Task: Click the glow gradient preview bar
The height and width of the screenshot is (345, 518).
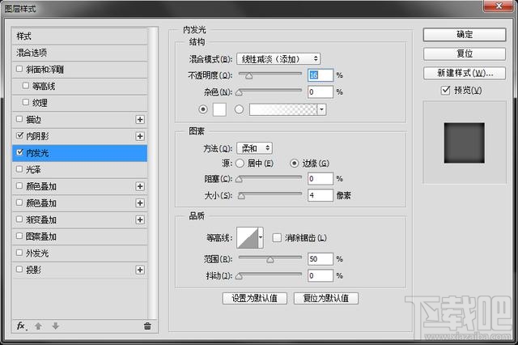Action: pos(283,109)
